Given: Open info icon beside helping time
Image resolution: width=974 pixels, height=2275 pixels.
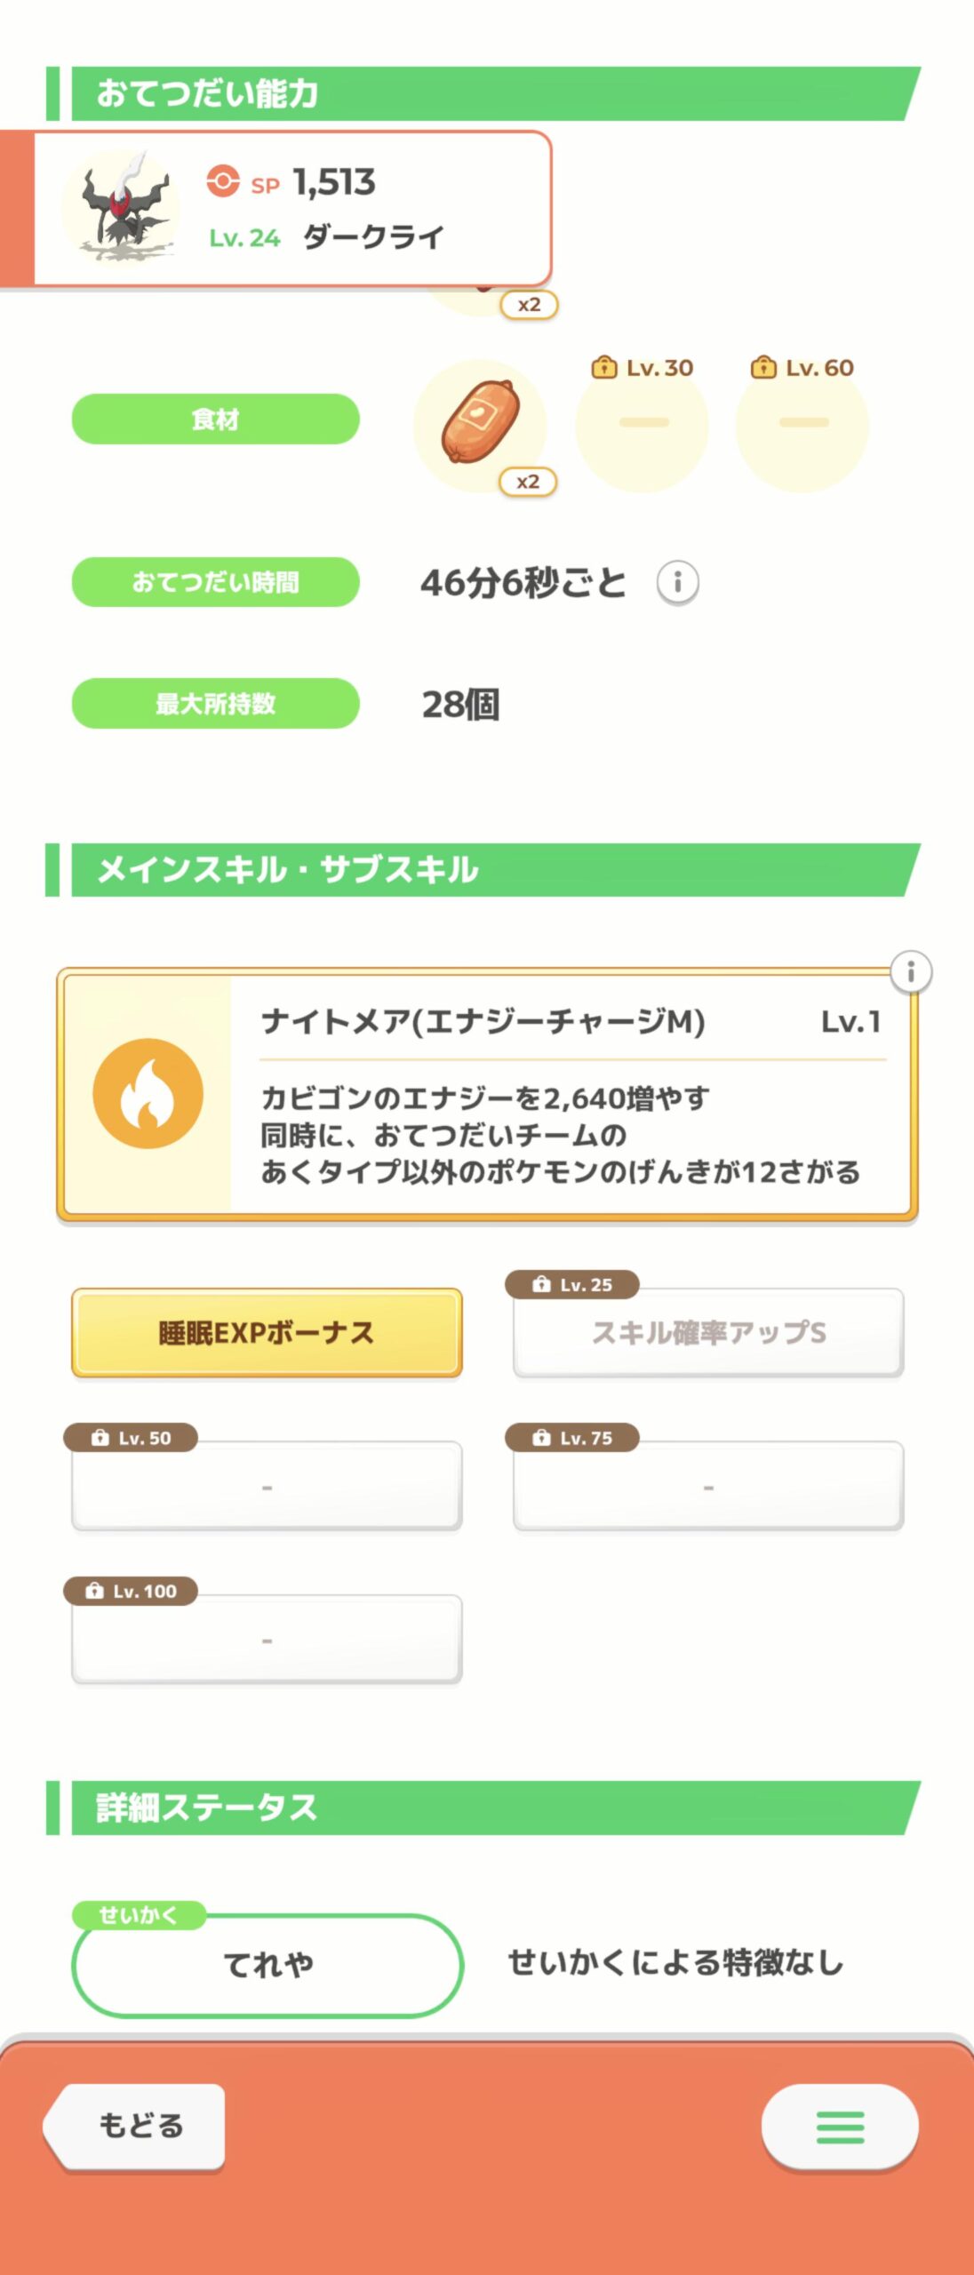Looking at the screenshot, I should point(677,583).
